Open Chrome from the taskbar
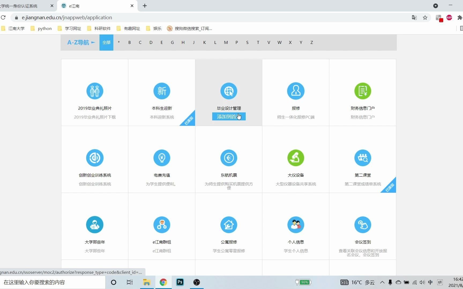Viewport: 463px width, 289px height. pos(163,282)
